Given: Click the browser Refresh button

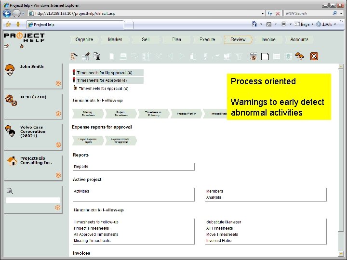Looking at the screenshot, I should click(270, 13).
